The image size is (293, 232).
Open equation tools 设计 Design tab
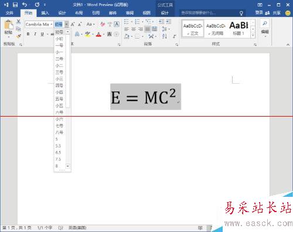pos(165,13)
